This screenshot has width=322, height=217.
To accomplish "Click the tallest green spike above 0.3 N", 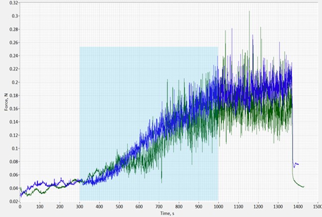I will click(249, 12).
